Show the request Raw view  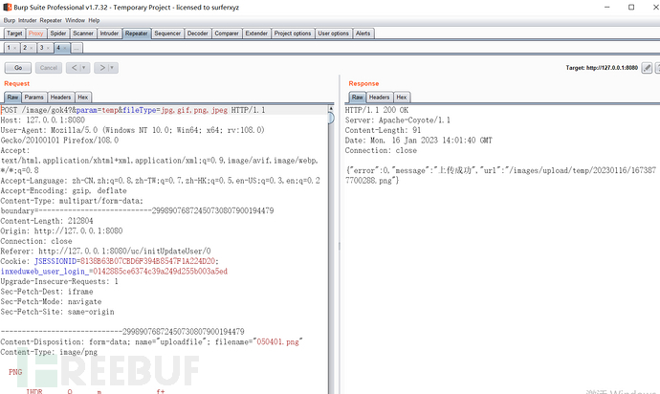point(12,98)
